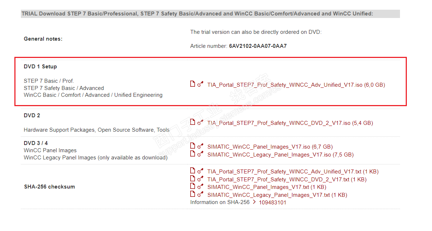Click key icon beside WINCC_DVD_2_V17.iso
The width and height of the screenshot is (432, 231).
pos(200,123)
